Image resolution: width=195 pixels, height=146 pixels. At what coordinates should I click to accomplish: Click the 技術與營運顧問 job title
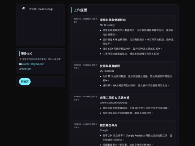coord(110,66)
